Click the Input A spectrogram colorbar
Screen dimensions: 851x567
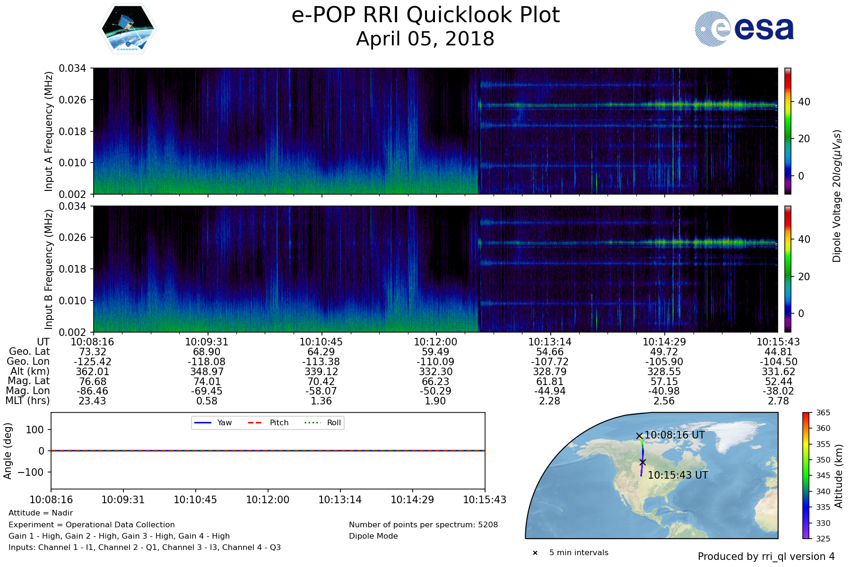point(788,131)
